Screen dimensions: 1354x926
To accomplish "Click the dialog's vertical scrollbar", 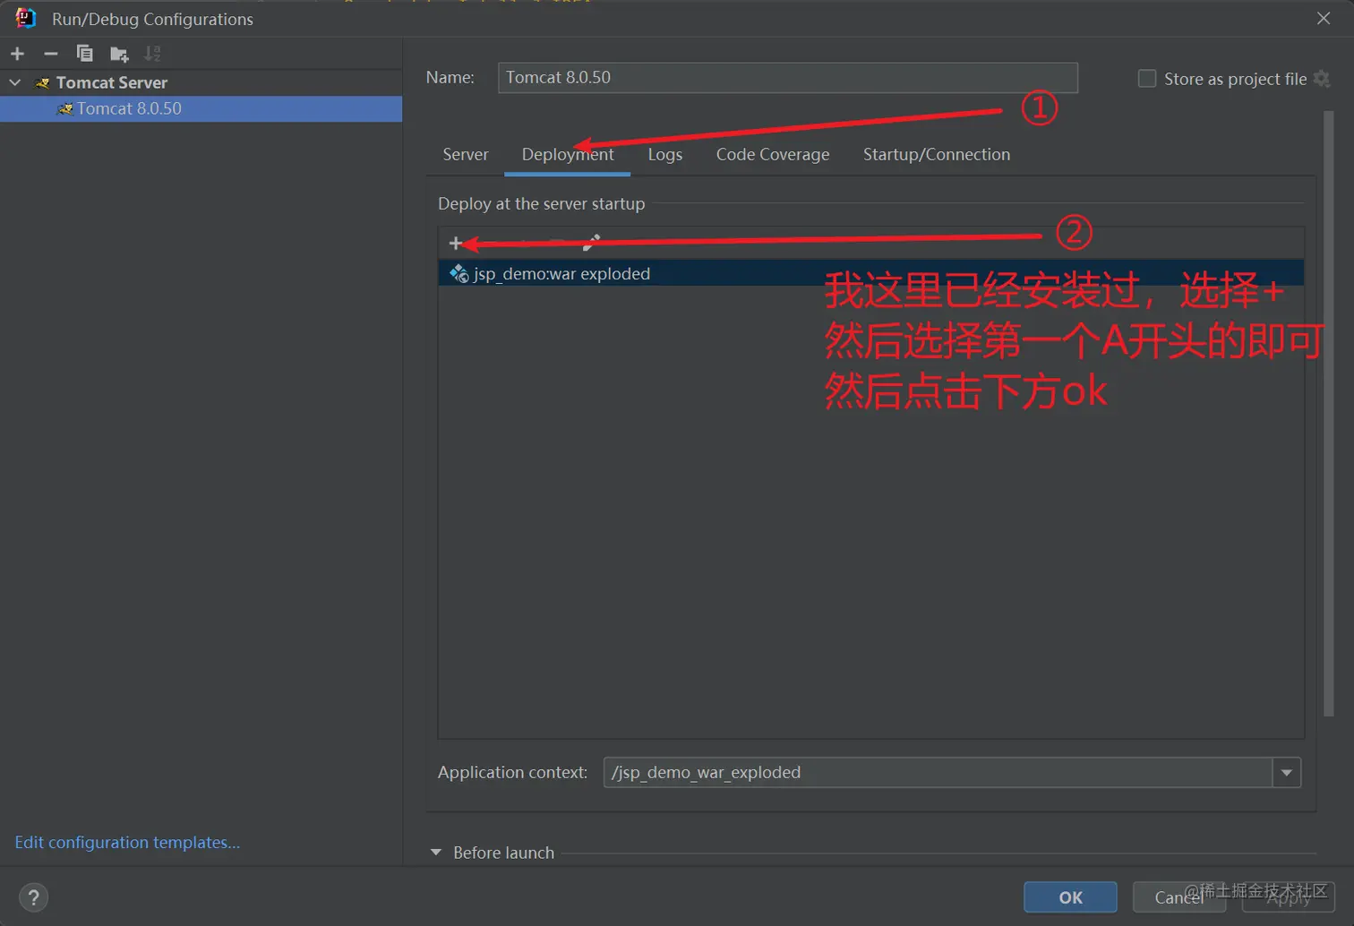I will [1329, 414].
